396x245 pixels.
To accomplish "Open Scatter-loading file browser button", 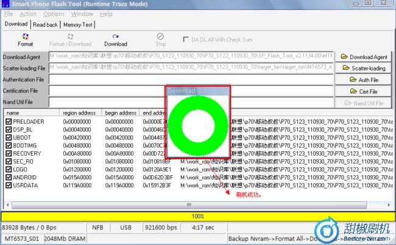I will tap(364, 69).
